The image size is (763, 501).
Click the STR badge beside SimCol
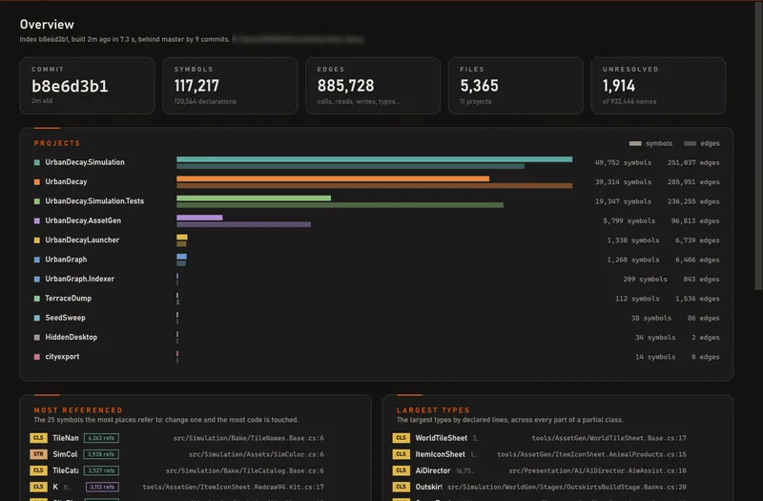[38, 454]
